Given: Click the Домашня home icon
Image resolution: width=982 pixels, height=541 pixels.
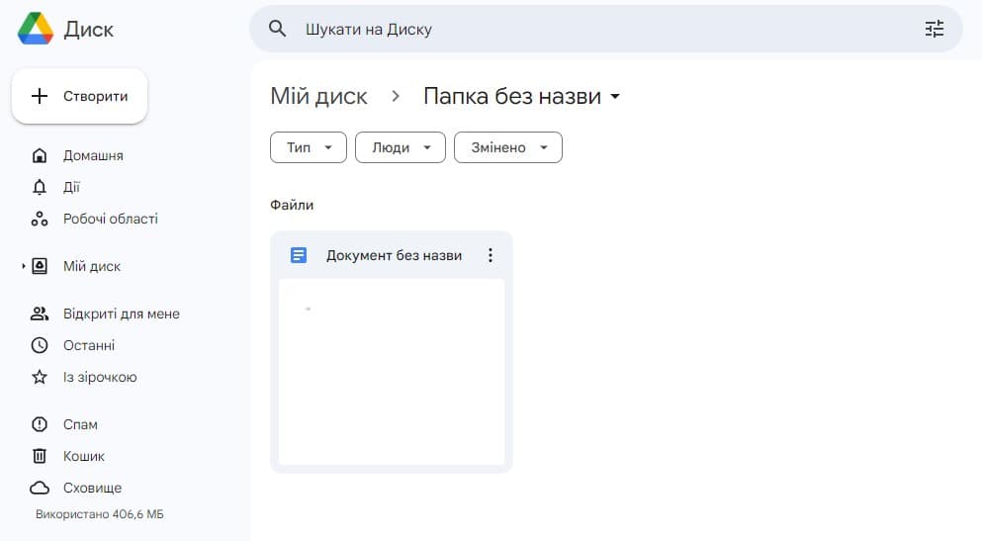Looking at the screenshot, I should coord(40,155).
